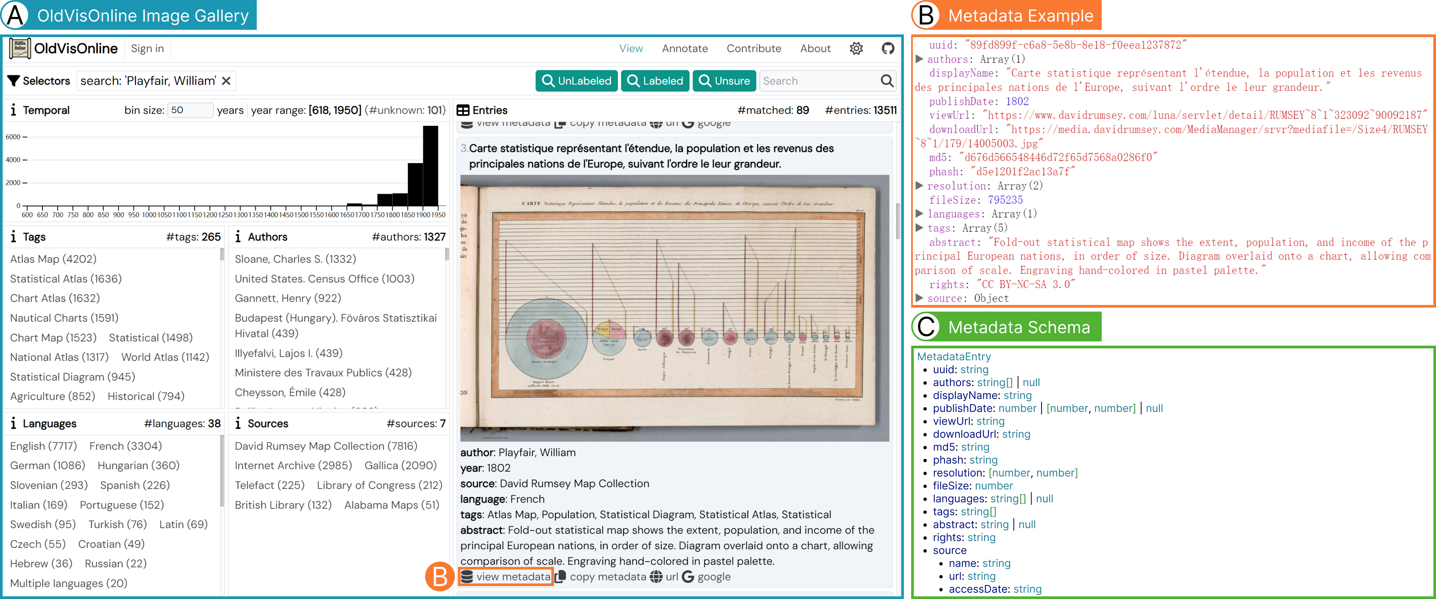Click the Entries list vertical scrollbar

point(898,221)
